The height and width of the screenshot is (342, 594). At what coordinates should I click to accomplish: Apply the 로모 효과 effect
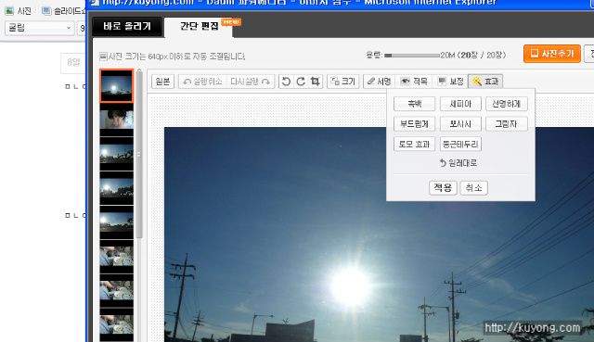click(415, 145)
